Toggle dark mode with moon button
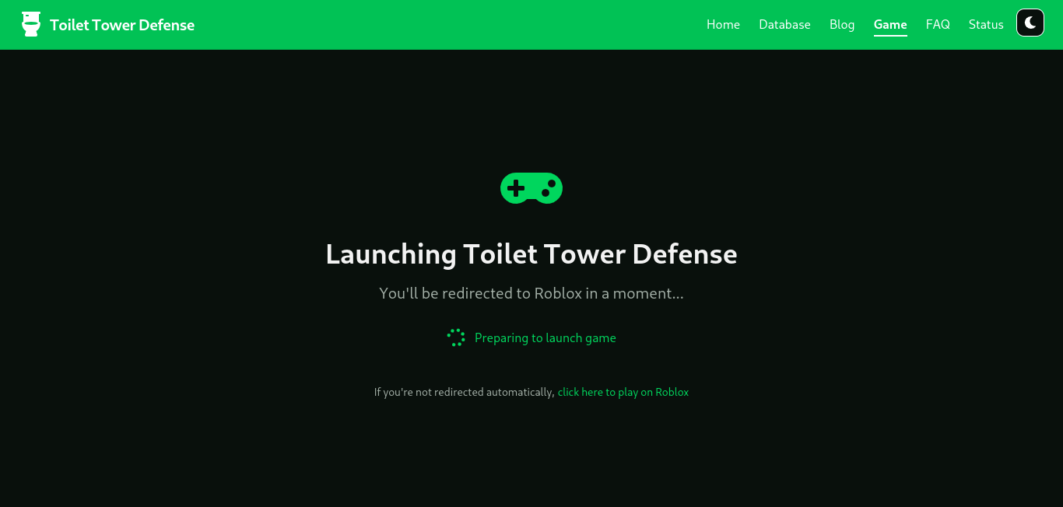This screenshot has width=1063, height=507. [1030, 23]
